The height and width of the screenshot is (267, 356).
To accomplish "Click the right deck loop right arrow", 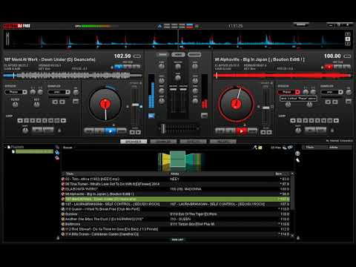I will (x=336, y=121).
